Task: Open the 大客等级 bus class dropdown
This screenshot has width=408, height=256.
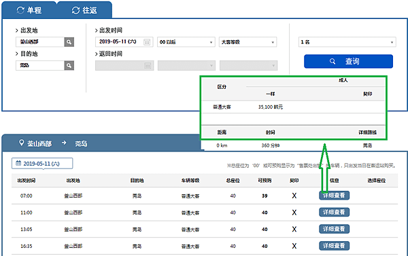Action: 248,42
